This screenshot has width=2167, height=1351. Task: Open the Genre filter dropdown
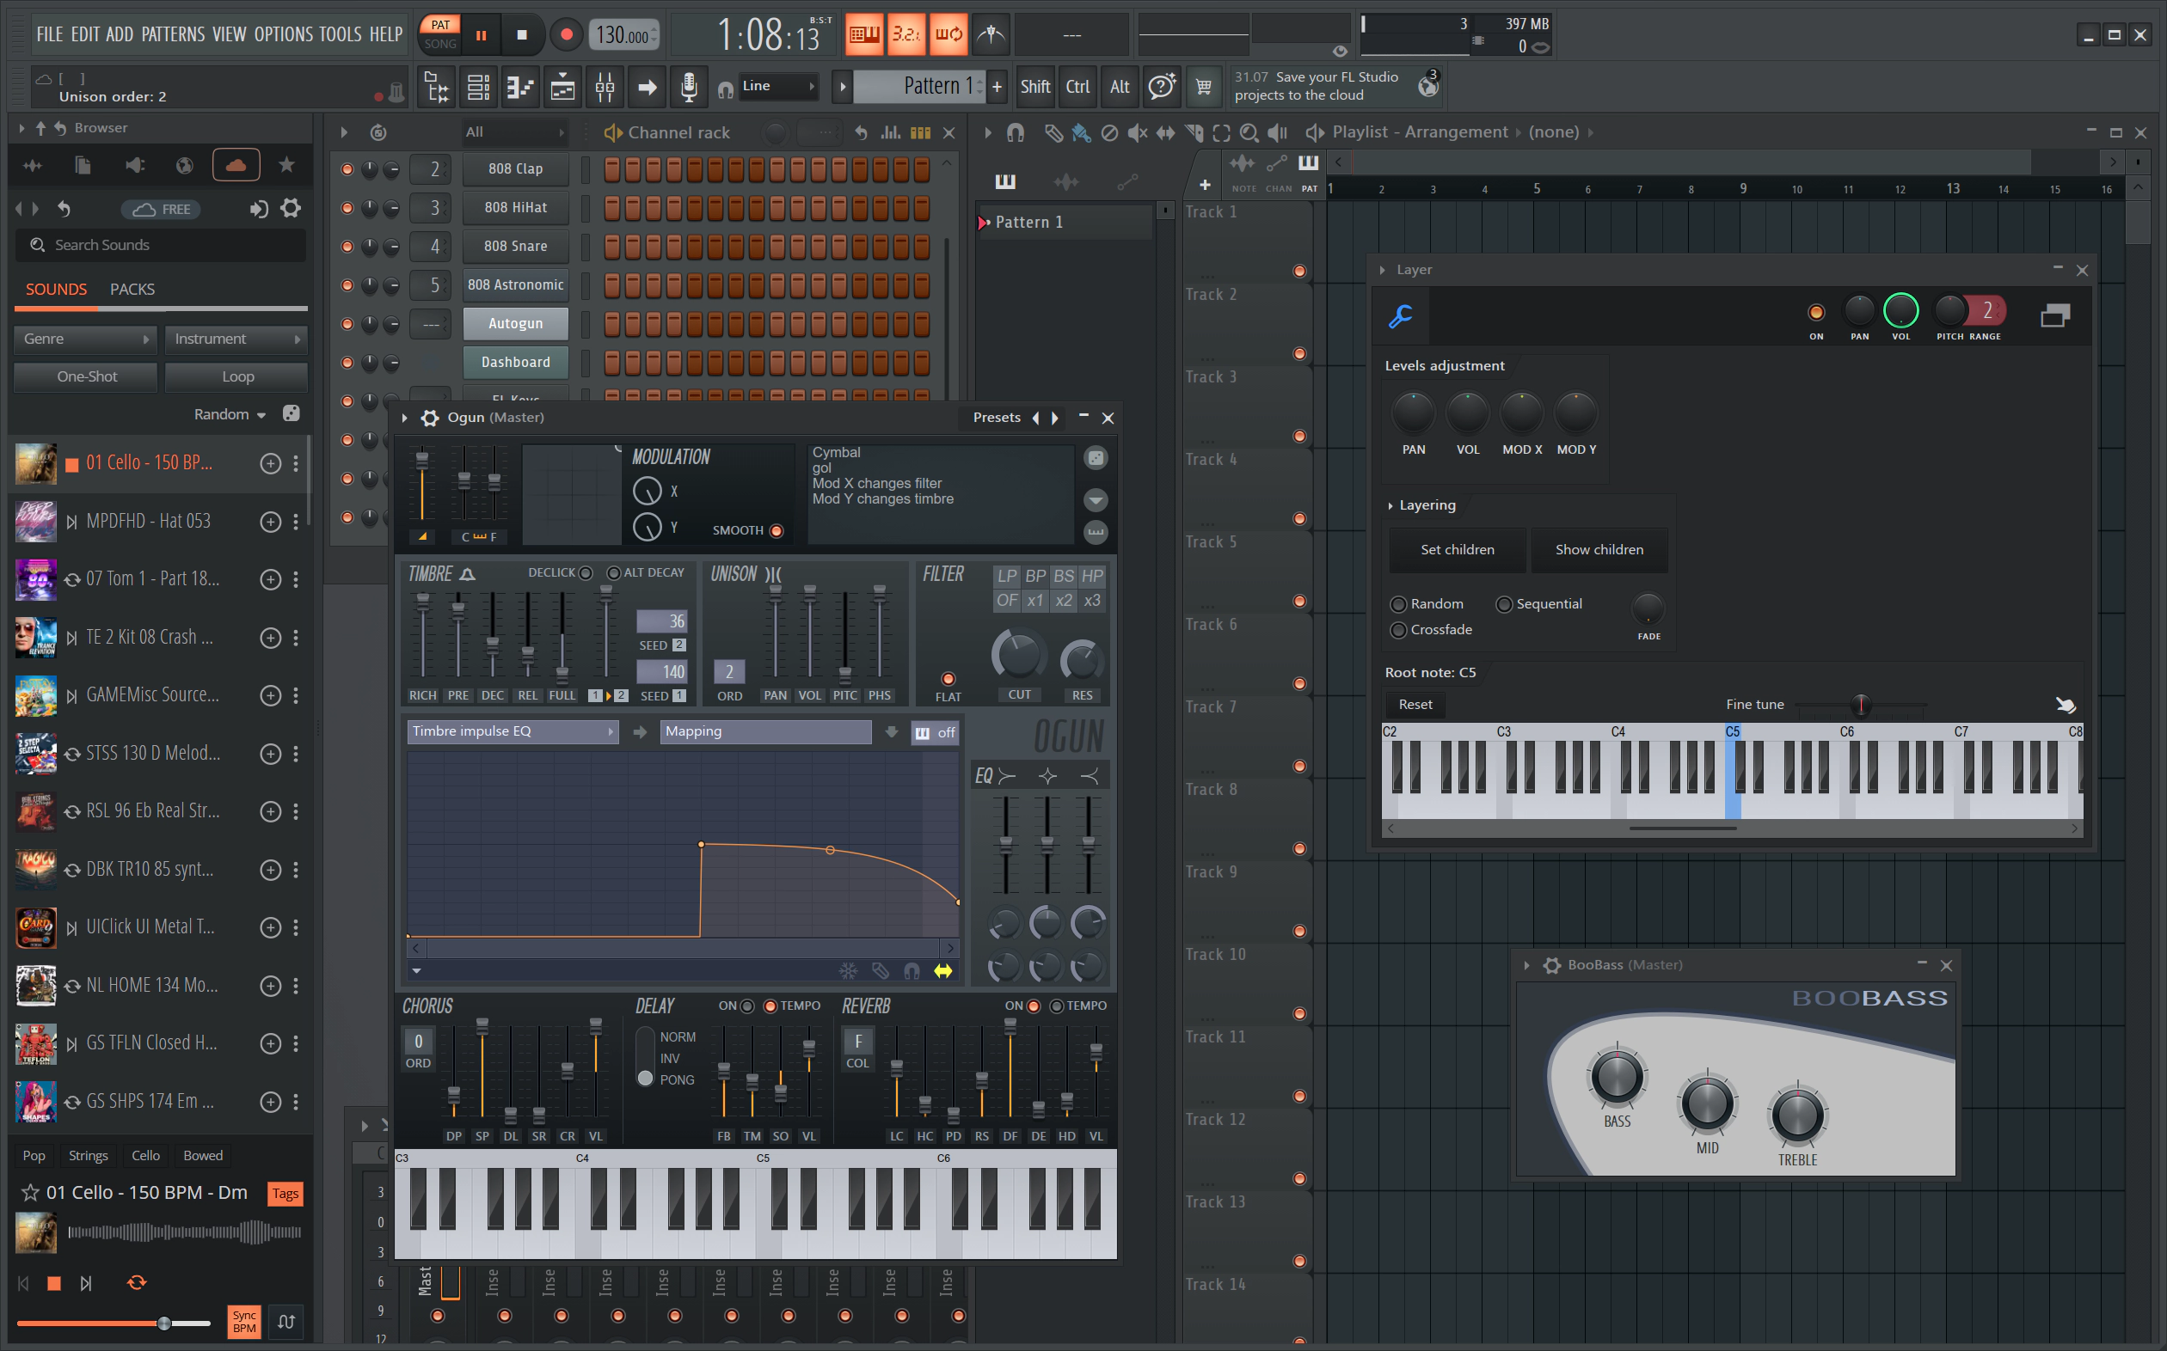pyautogui.click(x=86, y=339)
